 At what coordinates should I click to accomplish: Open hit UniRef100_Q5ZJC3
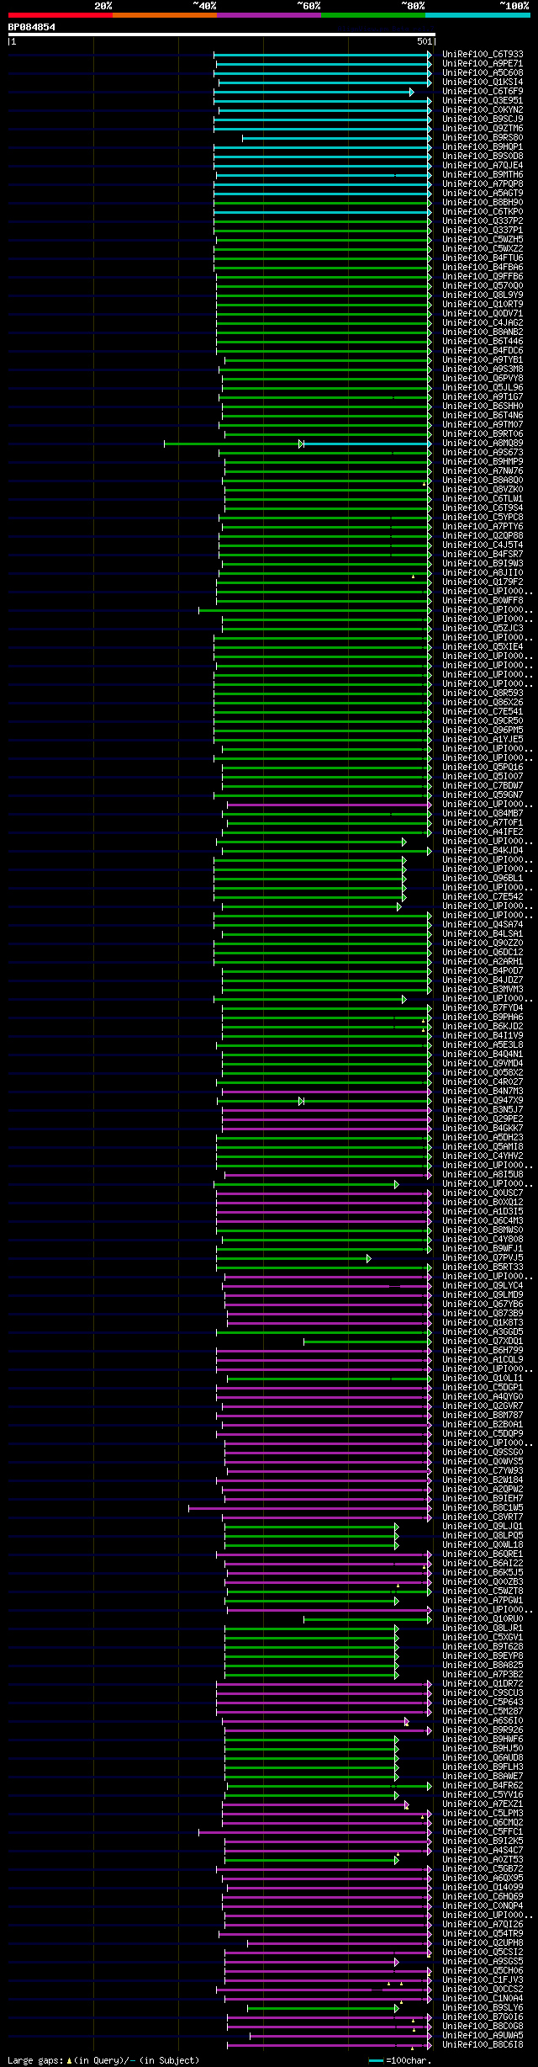coord(483,629)
